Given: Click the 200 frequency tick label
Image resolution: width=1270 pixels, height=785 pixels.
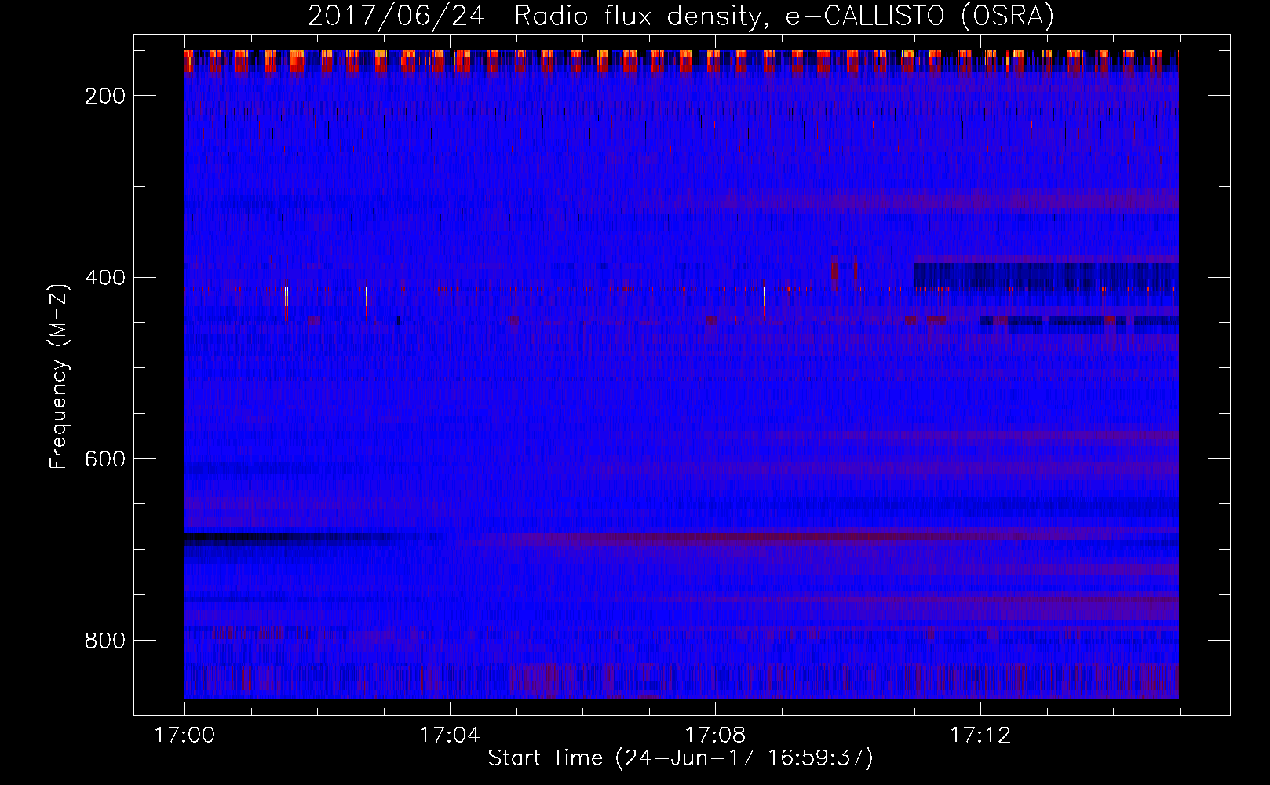Looking at the screenshot, I should 104,96.
